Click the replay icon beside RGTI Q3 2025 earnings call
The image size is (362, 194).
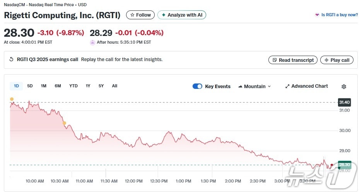point(11,60)
